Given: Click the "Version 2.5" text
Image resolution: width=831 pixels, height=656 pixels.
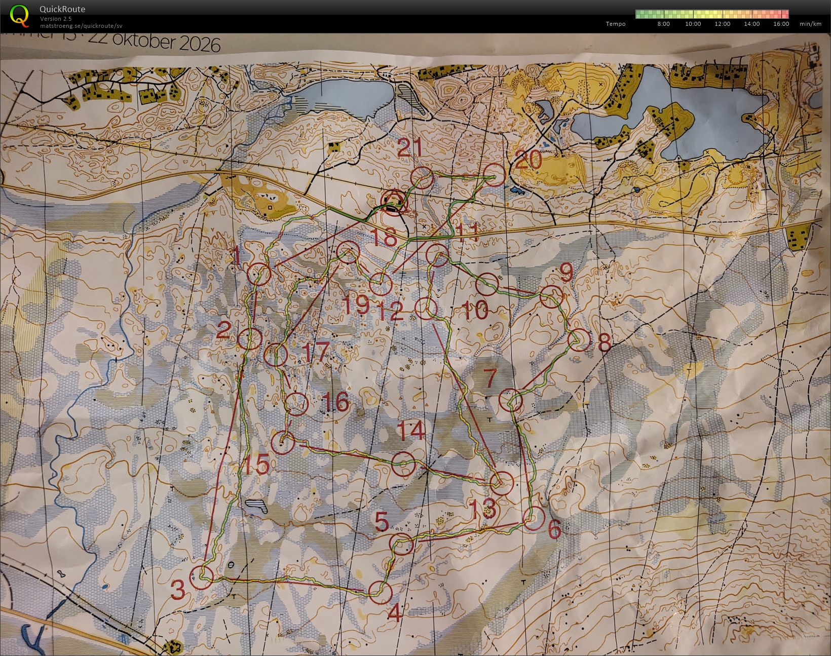Looking at the screenshot, I should click(56, 19).
